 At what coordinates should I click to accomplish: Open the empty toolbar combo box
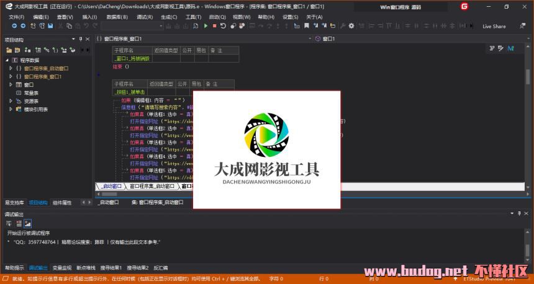click(132, 26)
